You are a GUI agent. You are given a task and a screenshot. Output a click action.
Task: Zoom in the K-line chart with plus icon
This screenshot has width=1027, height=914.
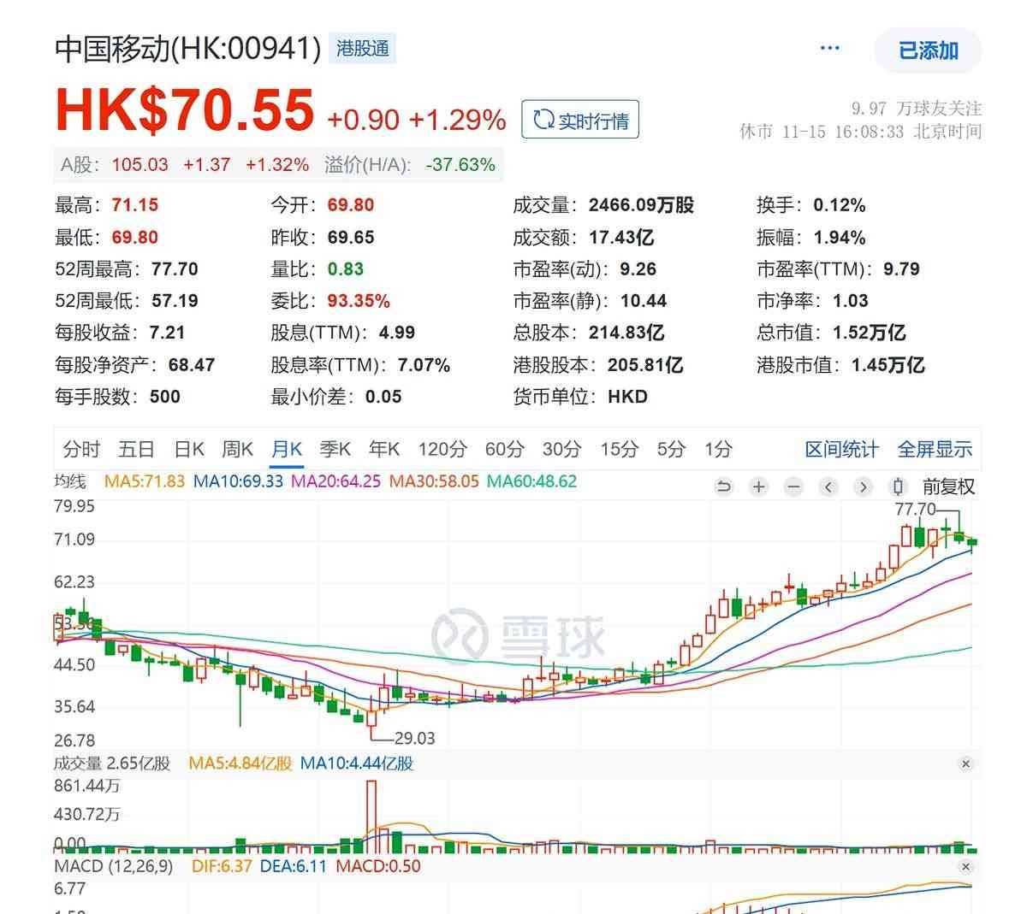(758, 486)
